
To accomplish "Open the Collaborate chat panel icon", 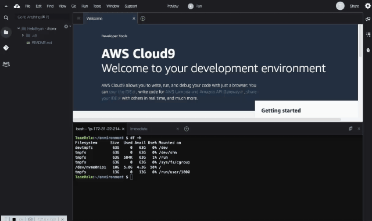I will (368, 19).
